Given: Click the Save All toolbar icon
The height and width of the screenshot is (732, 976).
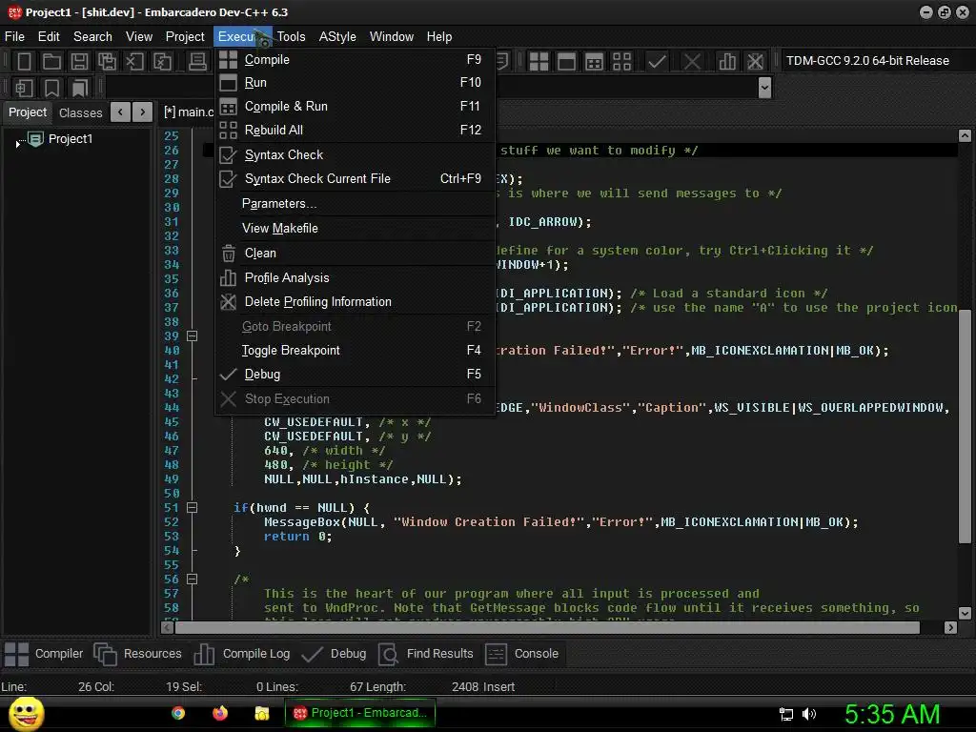Looking at the screenshot, I should coord(107,61).
